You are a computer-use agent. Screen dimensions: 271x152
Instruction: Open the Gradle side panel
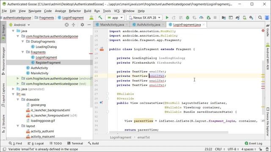point(268,30)
